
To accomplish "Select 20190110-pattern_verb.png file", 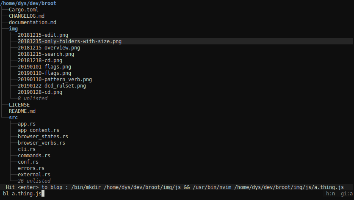I will pyautogui.click(x=55, y=79).
